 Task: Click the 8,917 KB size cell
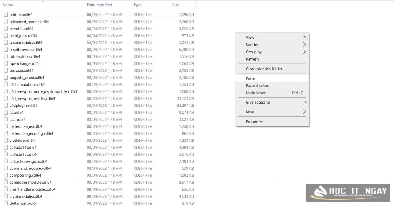point(187,183)
